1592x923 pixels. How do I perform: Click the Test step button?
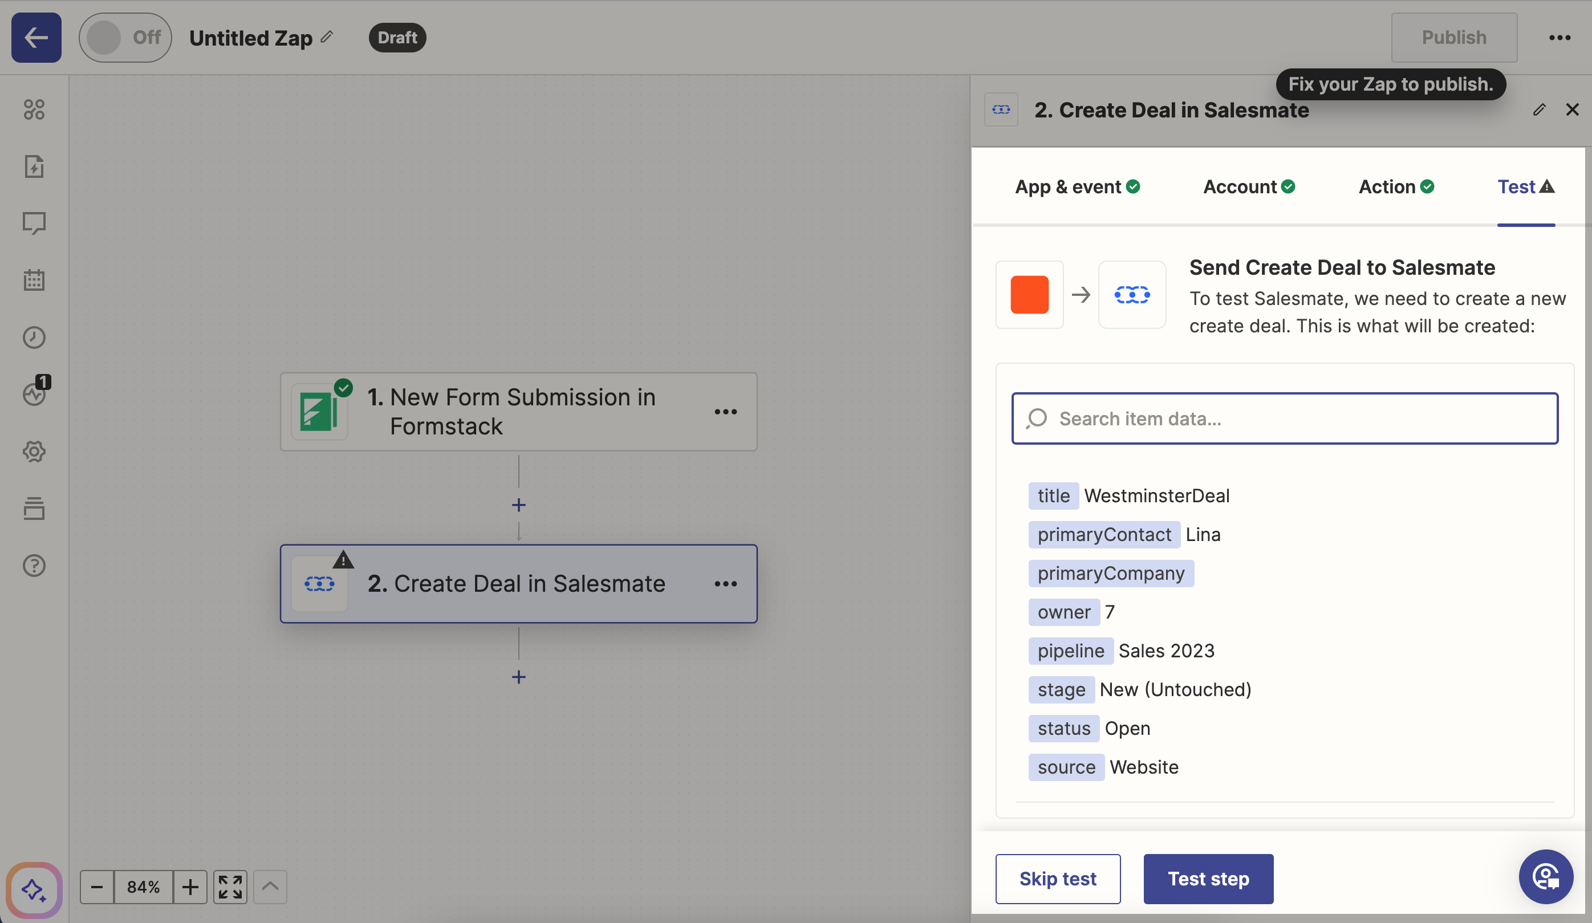tap(1208, 878)
